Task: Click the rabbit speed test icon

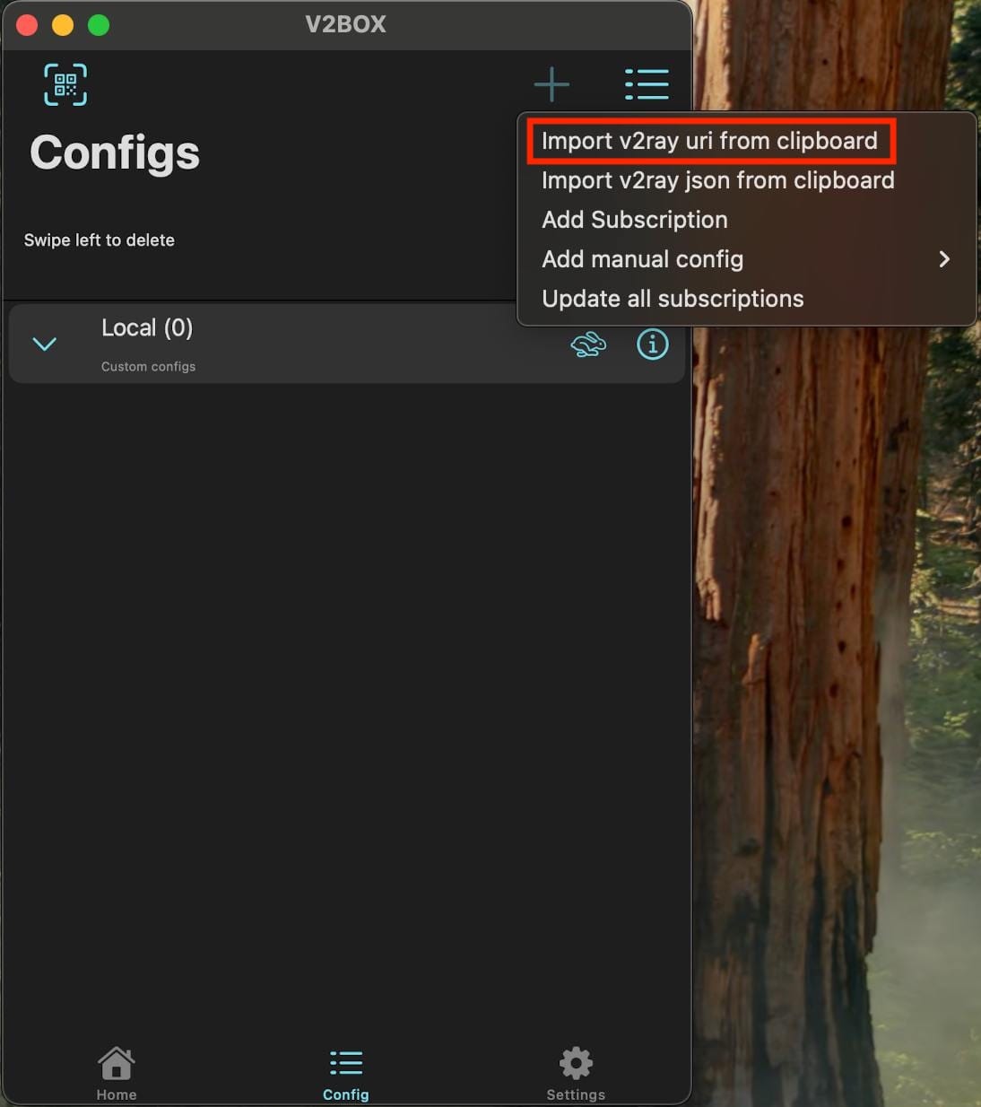Action: [x=588, y=344]
